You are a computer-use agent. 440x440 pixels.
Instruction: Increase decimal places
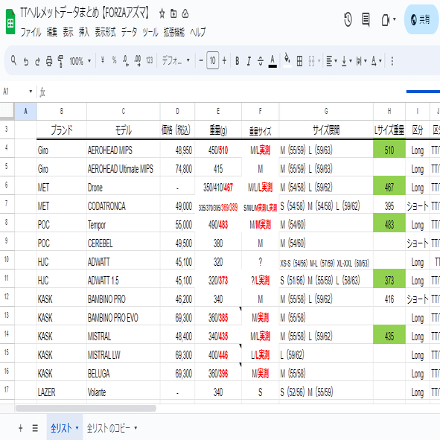click(x=138, y=60)
